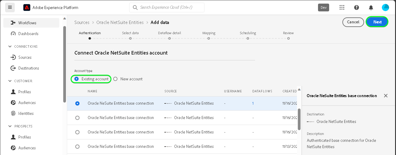The width and height of the screenshot is (396, 155).
Task: Open the notifications bell
Action: [371, 7]
